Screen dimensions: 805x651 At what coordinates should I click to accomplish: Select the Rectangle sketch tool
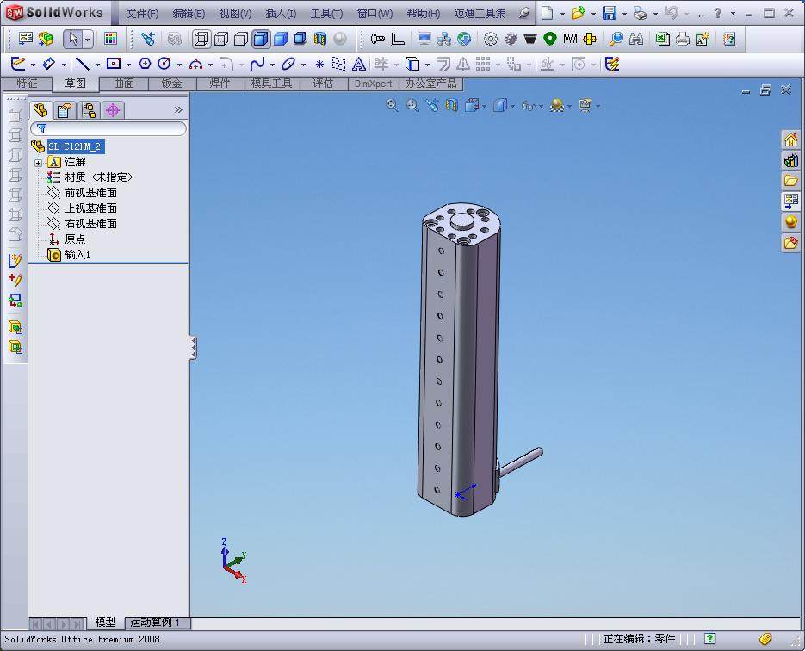tap(114, 64)
